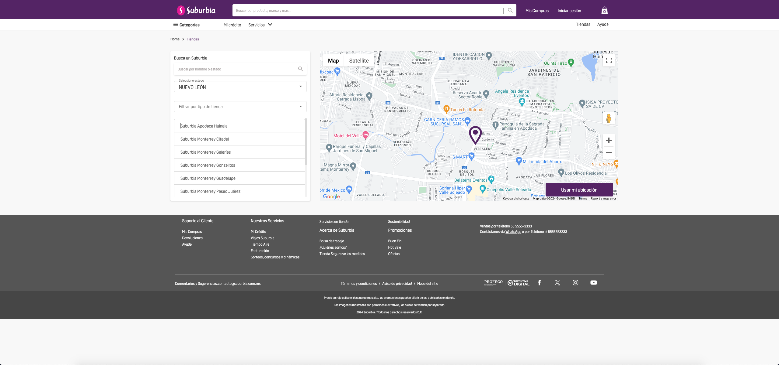Select Suburbia Monterrey Gonzalitos store
The height and width of the screenshot is (365, 779).
point(239,165)
